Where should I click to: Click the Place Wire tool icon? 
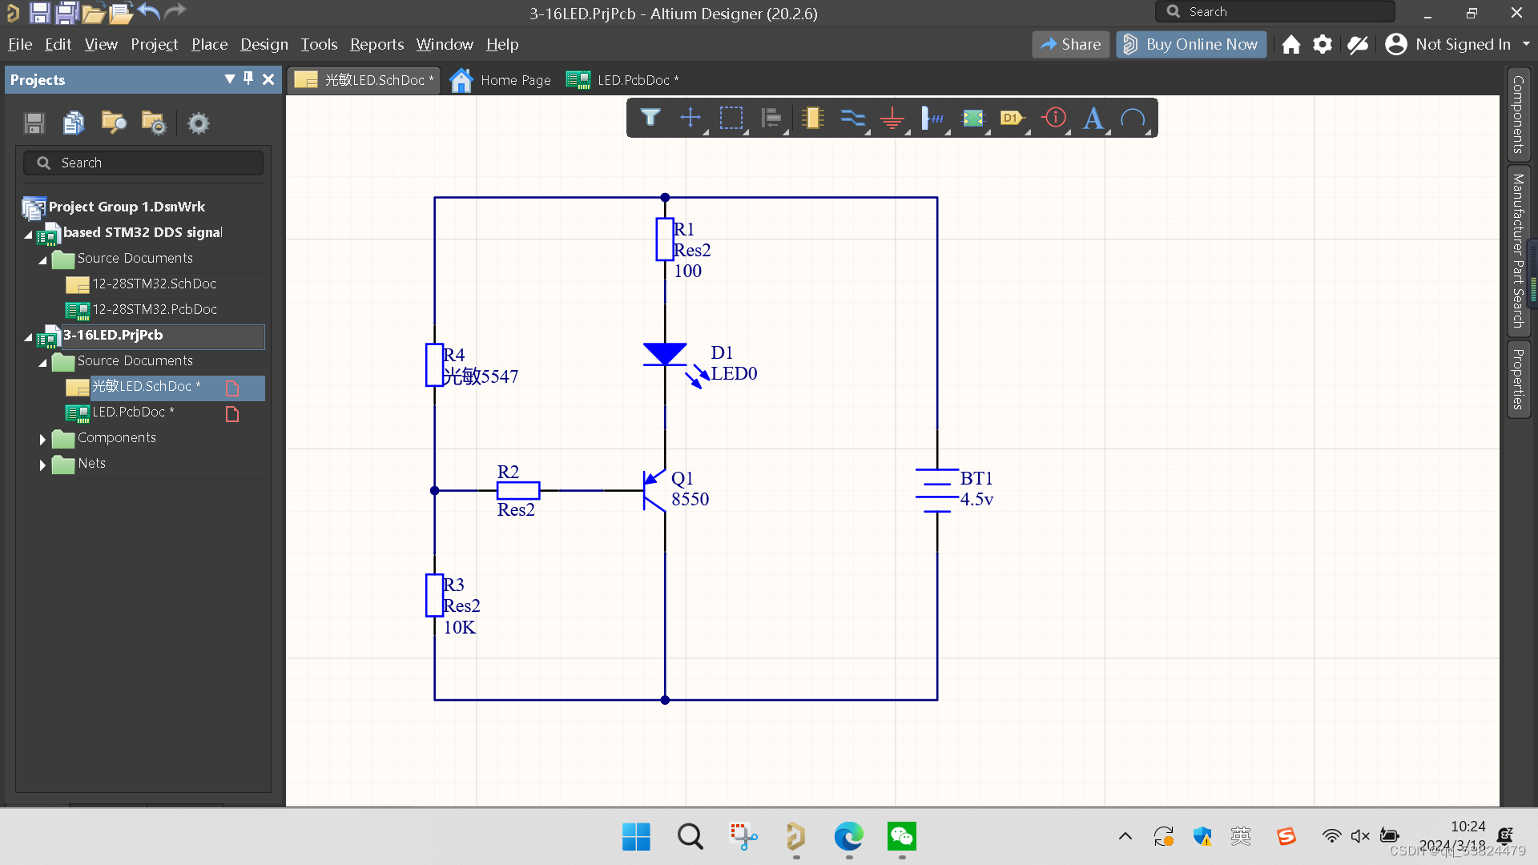coord(852,119)
